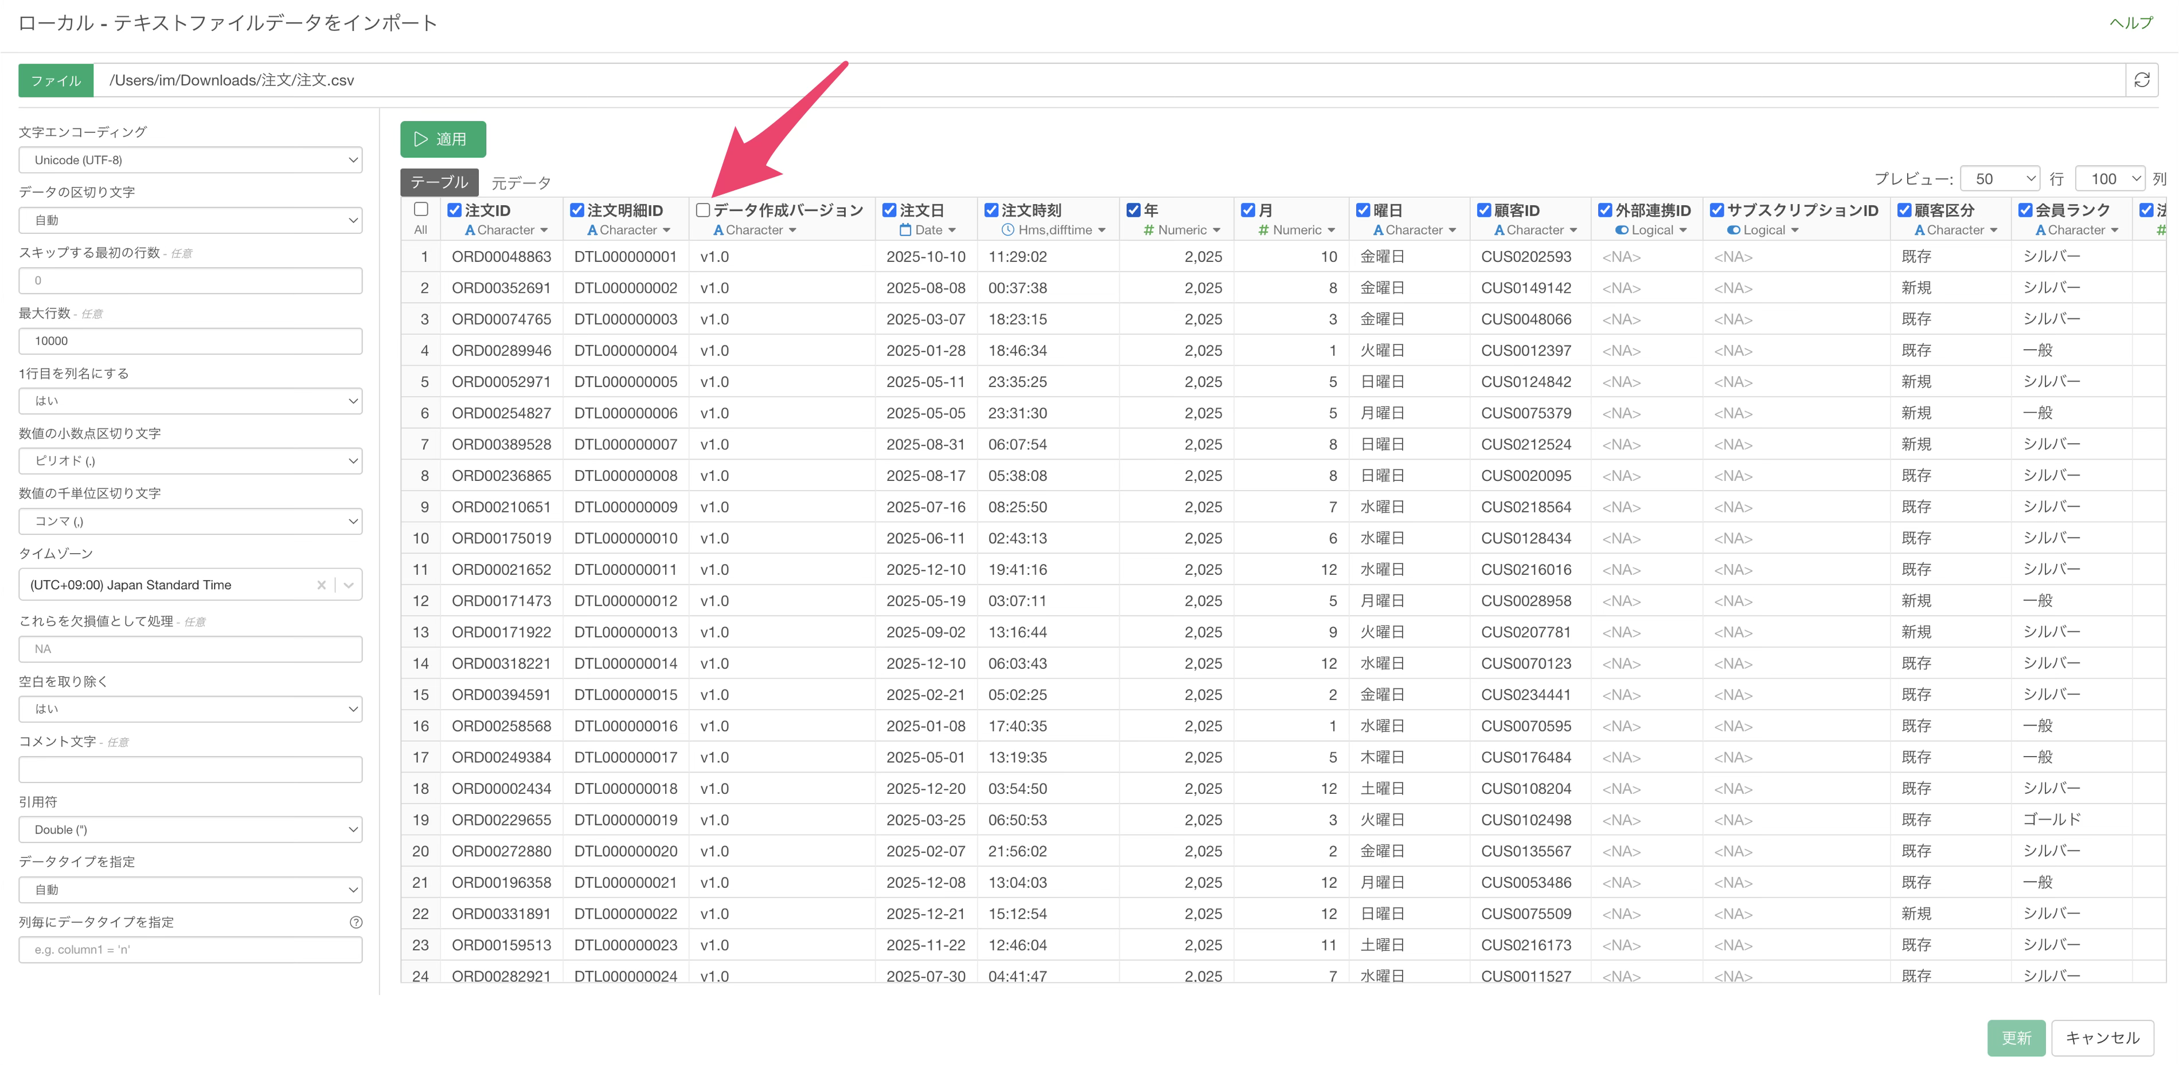Select the テーブル tab
2179x1065 pixels.
click(x=439, y=183)
